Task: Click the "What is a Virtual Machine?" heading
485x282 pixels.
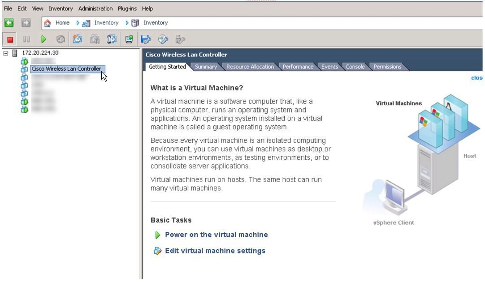Action: pyautogui.click(x=197, y=88)
